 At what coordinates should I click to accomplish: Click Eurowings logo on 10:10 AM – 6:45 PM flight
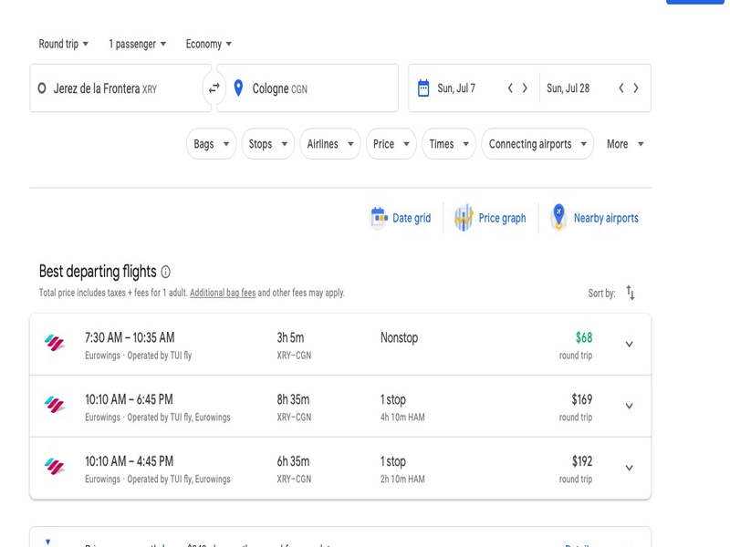coord(55,405)
